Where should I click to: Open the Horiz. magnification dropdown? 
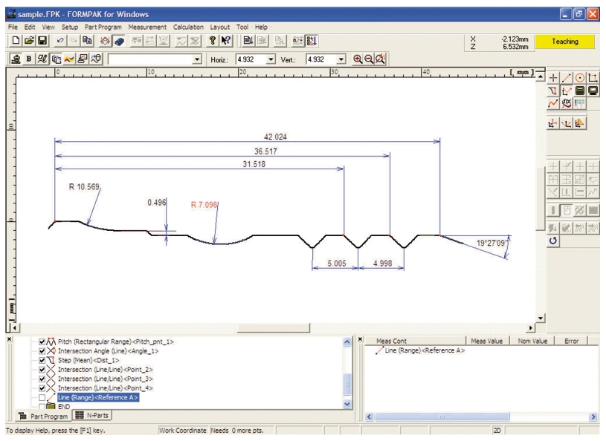[x=271, y=59]
